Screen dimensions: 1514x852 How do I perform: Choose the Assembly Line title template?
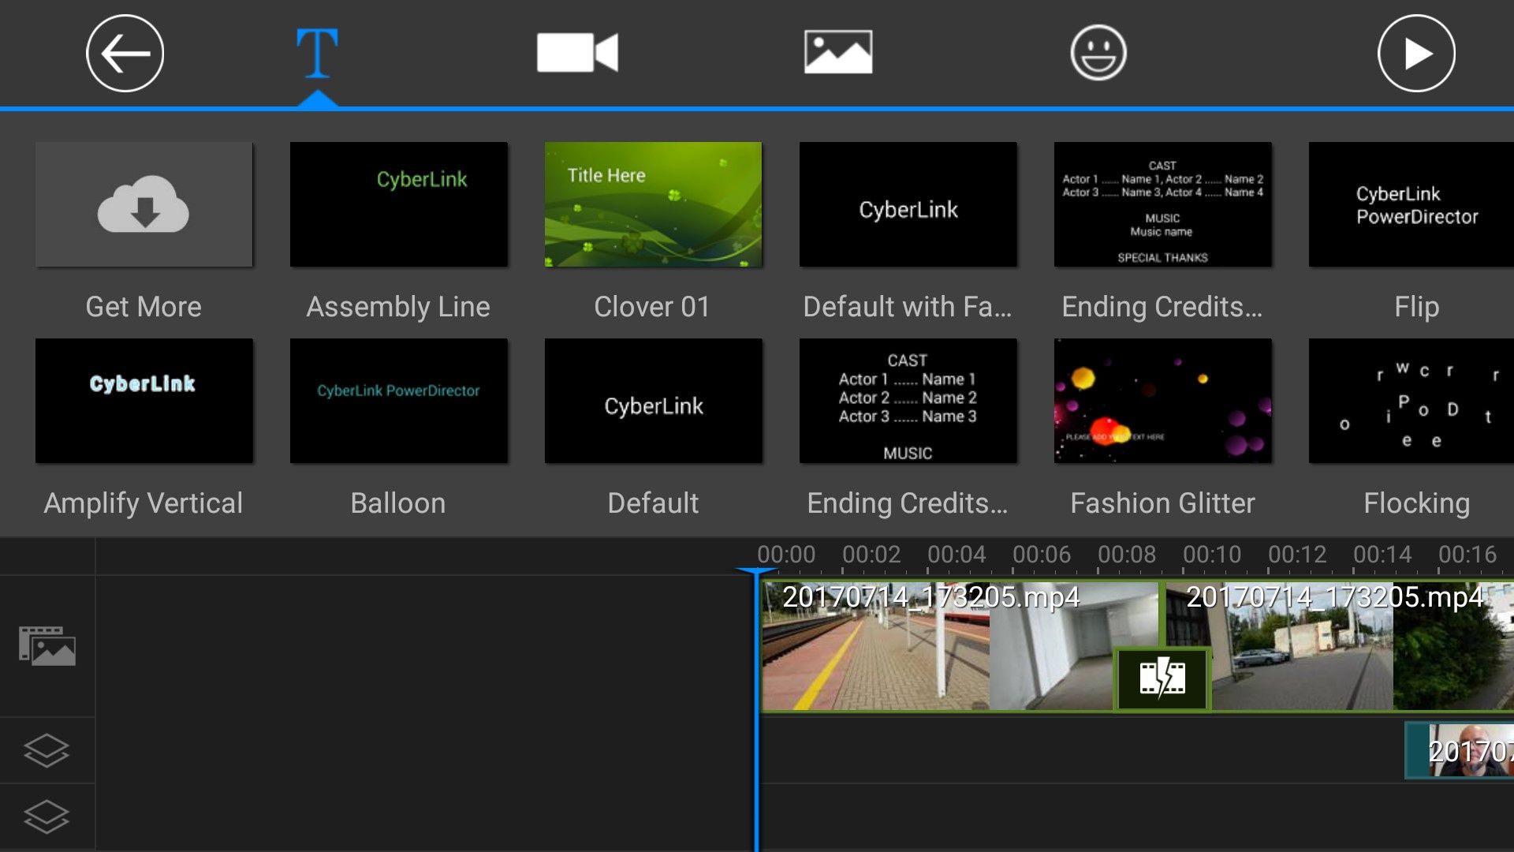(x=398, y=204)
